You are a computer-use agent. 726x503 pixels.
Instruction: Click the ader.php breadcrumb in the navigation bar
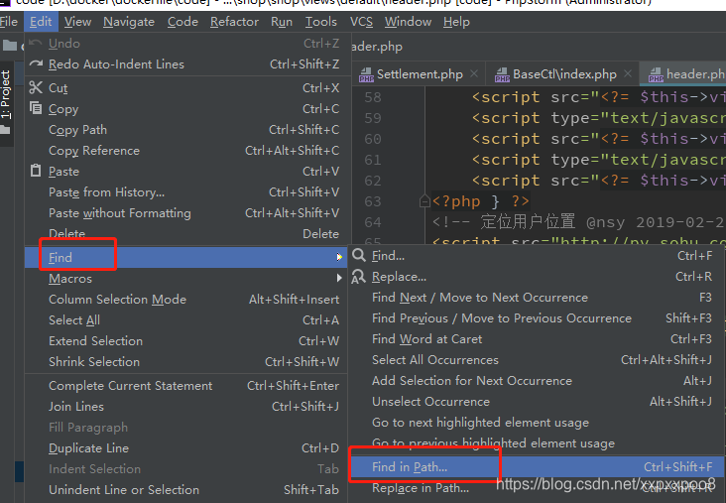377,47
